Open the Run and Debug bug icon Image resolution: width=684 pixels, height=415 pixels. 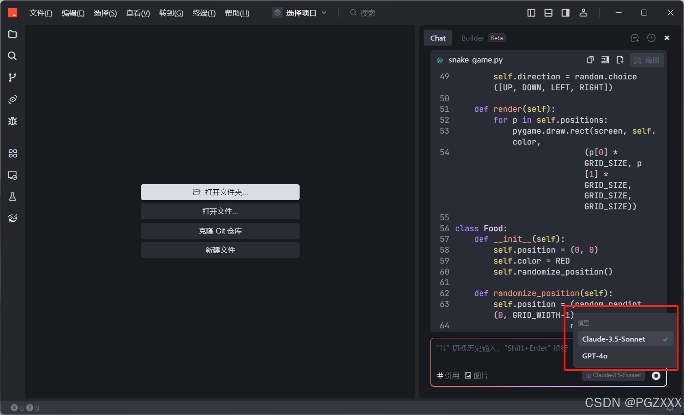click(x=12, y=121)
